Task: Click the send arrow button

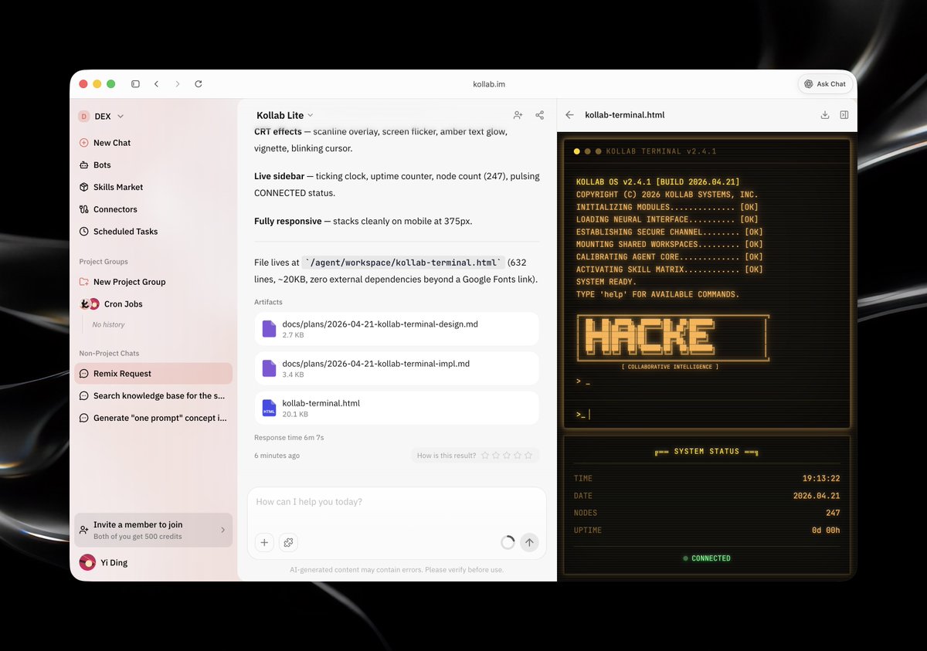Action: [x=529, y=543]
